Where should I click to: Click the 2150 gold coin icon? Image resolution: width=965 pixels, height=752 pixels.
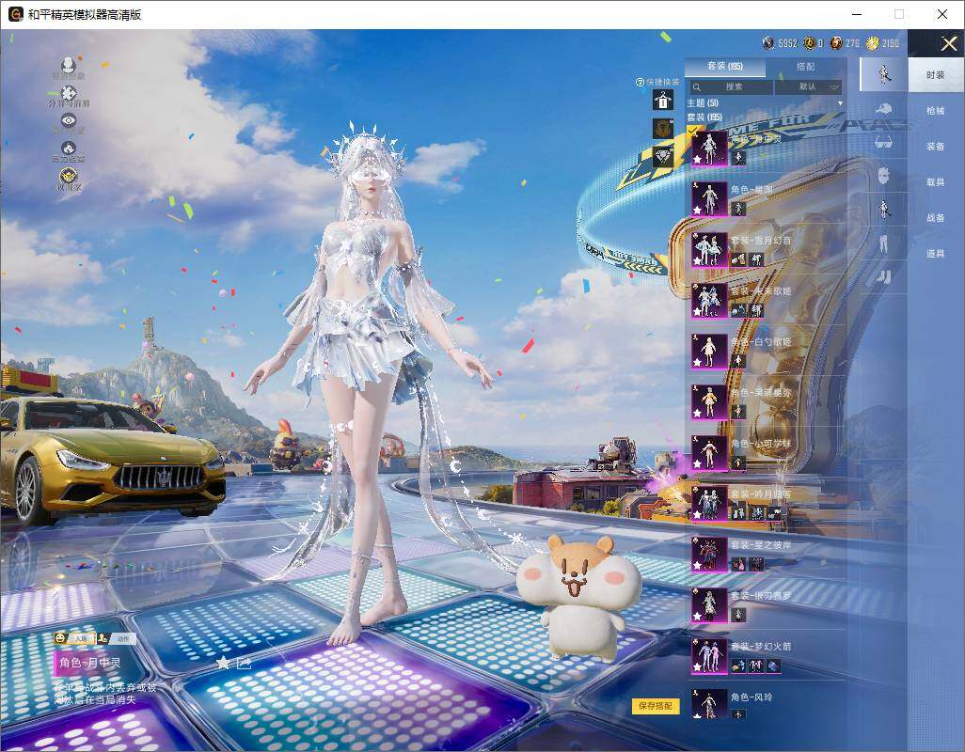coord(872,43)
